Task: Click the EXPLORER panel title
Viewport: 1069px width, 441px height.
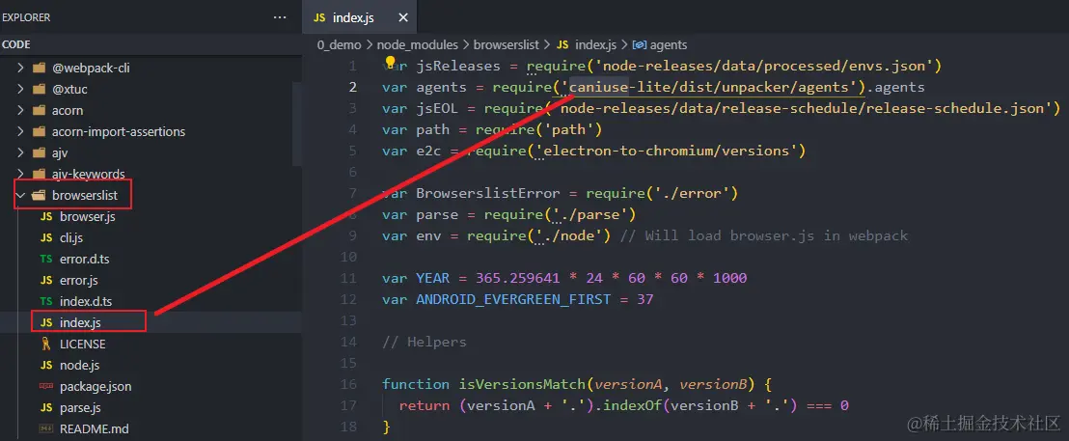Action: (x=26, y=17)
